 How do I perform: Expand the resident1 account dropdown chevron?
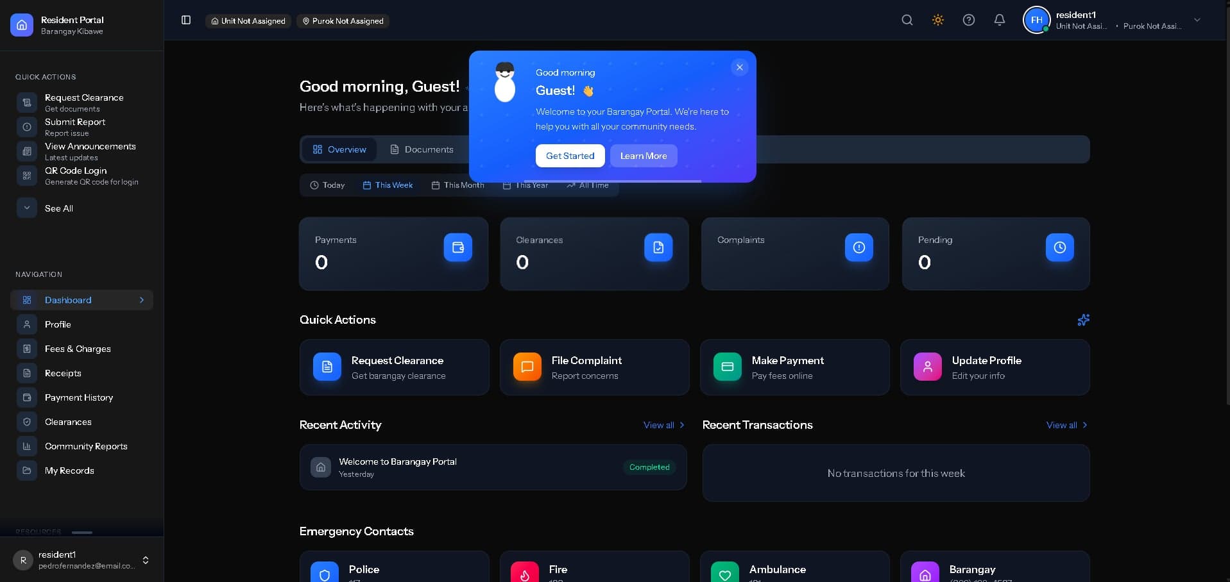(1197, 20)
